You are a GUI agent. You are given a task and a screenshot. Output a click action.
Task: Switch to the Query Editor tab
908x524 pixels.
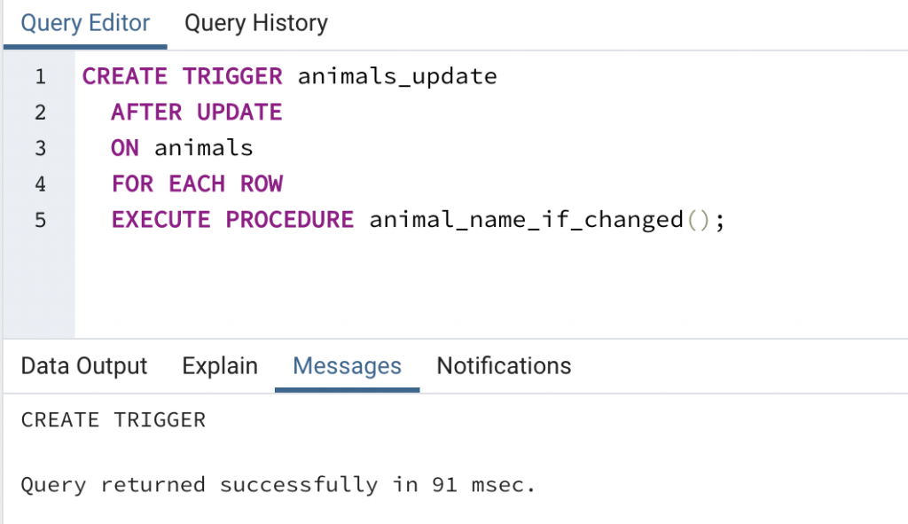[85, 23]
